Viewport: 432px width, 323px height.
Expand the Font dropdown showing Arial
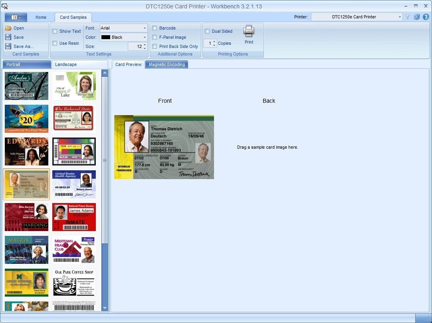pyautogui.click(x=145, y=28)
